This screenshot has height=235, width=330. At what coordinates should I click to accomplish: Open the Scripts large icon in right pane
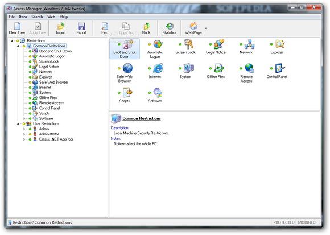click(x=127, y=93)
